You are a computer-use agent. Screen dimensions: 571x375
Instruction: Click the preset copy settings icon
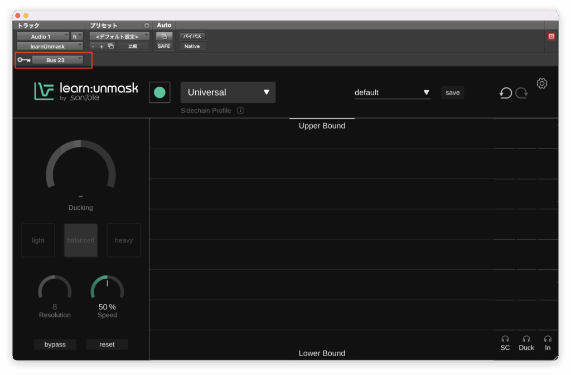(111, 46)
